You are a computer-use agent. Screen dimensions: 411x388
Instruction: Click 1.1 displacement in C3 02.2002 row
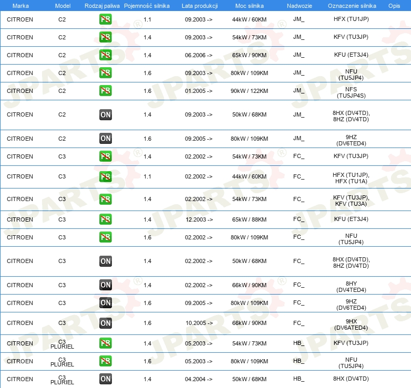coord(147,176)
